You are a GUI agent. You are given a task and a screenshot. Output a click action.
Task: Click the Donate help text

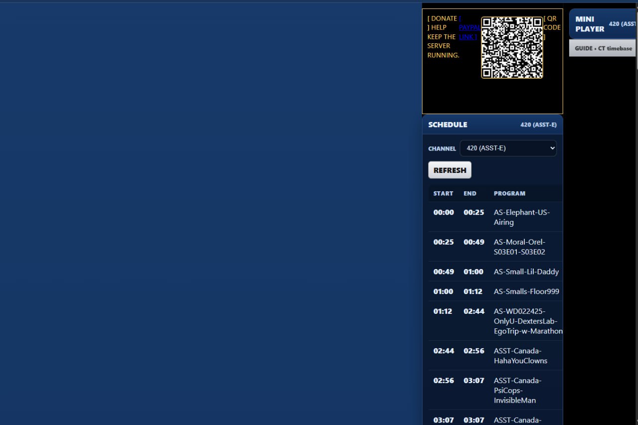pyautogui.click(x=442, y=37)
